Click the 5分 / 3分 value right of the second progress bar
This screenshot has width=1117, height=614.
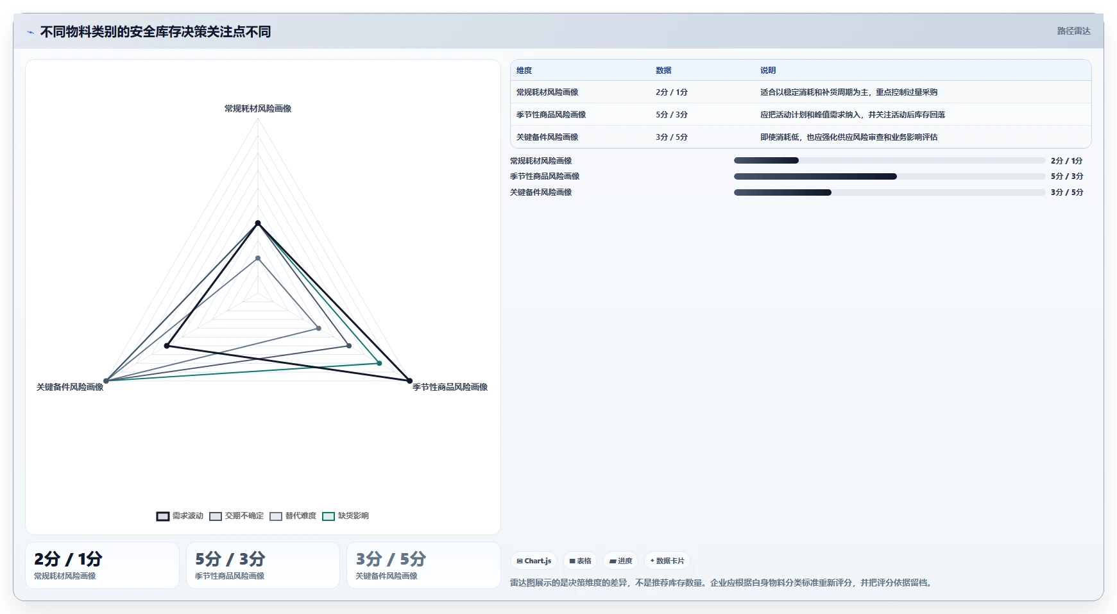tap(1066, 176)
